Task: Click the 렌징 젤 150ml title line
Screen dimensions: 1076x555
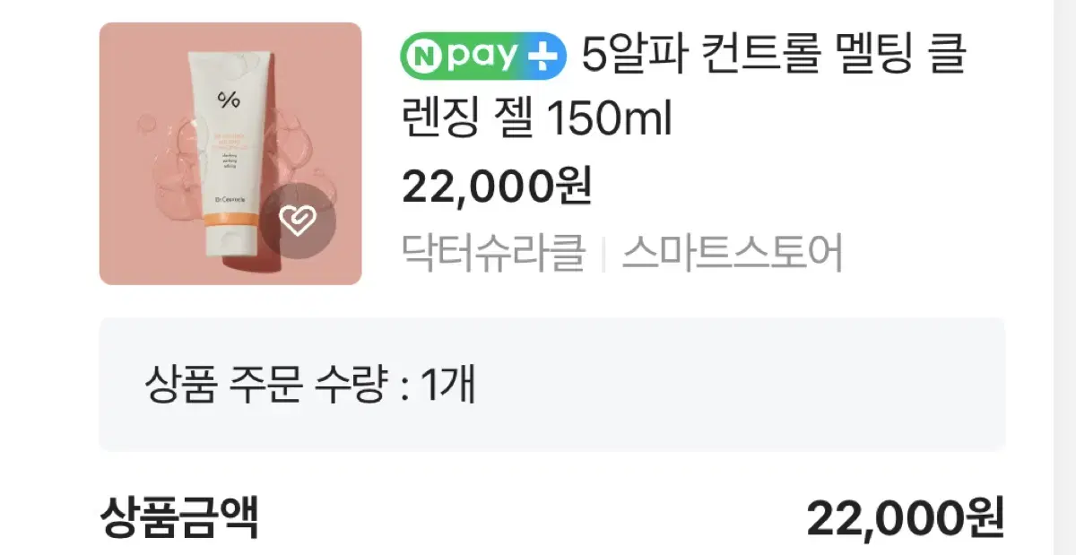Action: [x=536, y=120]
